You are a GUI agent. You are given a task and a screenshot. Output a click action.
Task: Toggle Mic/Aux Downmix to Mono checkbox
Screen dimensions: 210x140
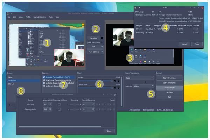tap(59, 104)
